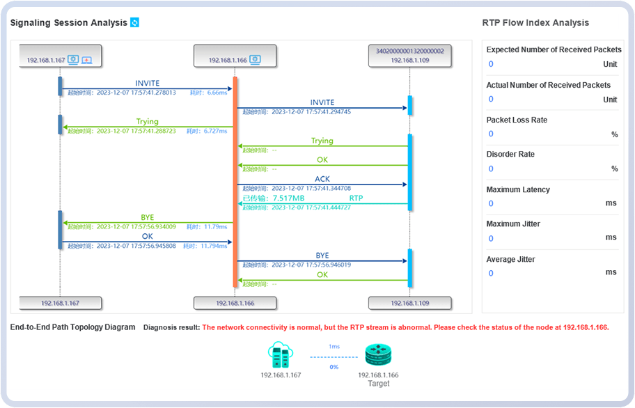Select the ACK message label
This screenshot has width=635, height=408.
322,179
